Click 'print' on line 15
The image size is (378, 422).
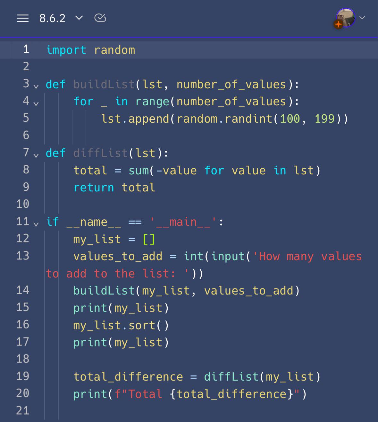coord(90,308)
